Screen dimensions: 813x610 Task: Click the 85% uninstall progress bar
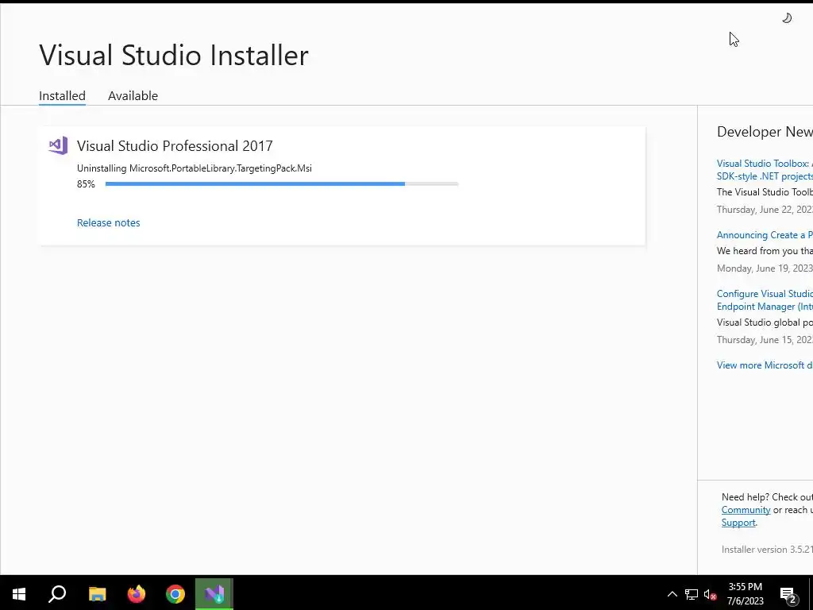tap(282, 183)
